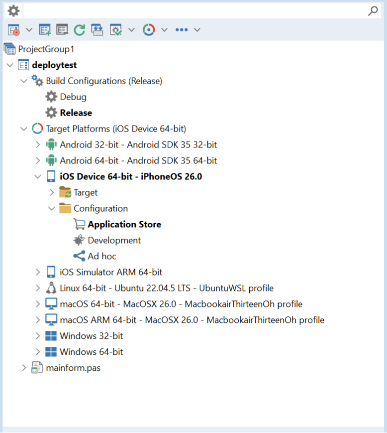Click the build configuration checkmark icon
Image resolution: width=387 pixels, height=433 pixels.
point(115,30)
